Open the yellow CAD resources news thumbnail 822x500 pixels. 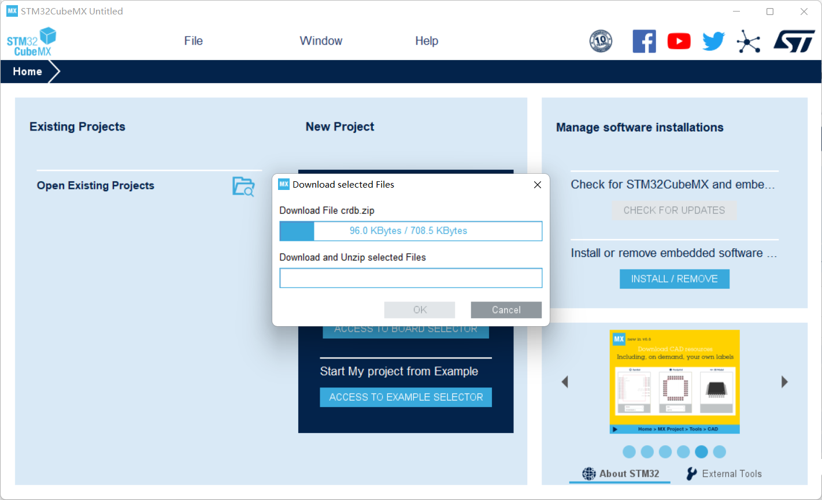675,382
